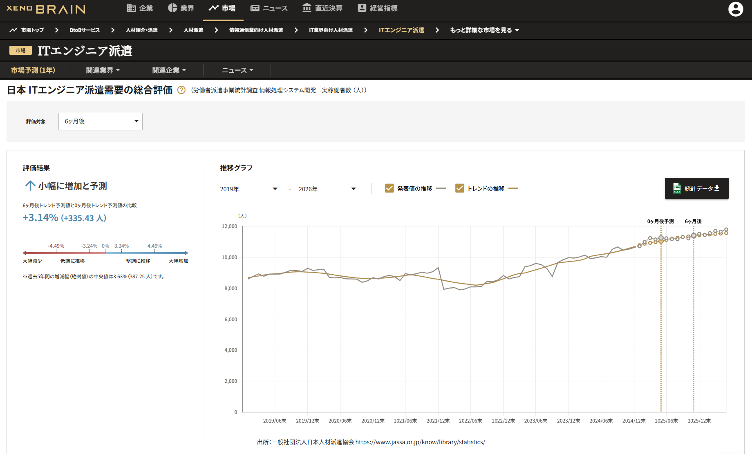Open ニュース via the newspaper icon

(255, 8)
